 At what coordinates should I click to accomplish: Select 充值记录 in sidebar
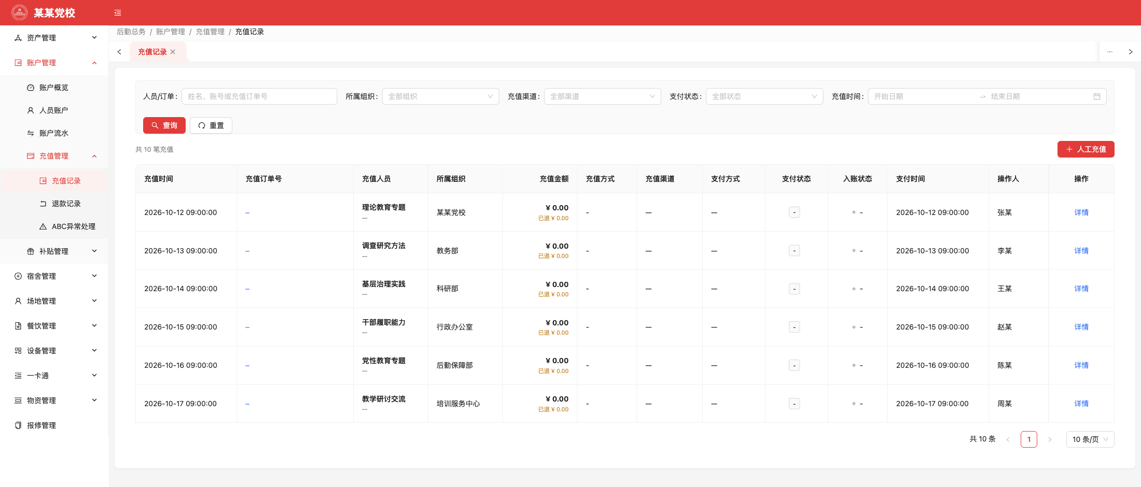(x=54, y=181)
